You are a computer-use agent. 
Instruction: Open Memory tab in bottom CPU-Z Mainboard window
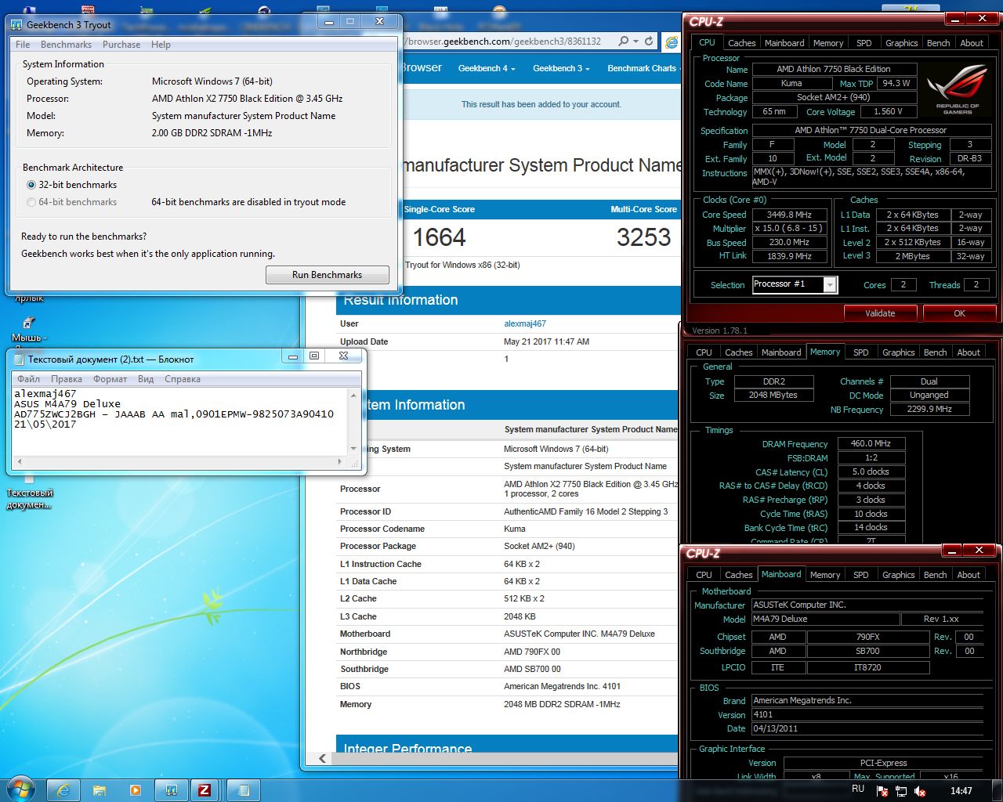pos(824,575)
